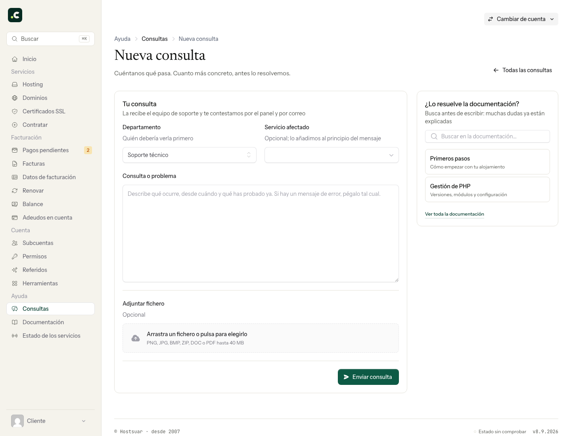Click the Contratar plus-circle icon

15,125
